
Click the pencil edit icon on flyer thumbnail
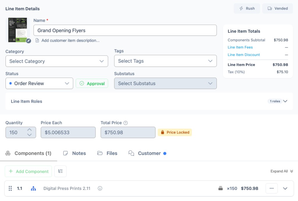click(29, 41)
